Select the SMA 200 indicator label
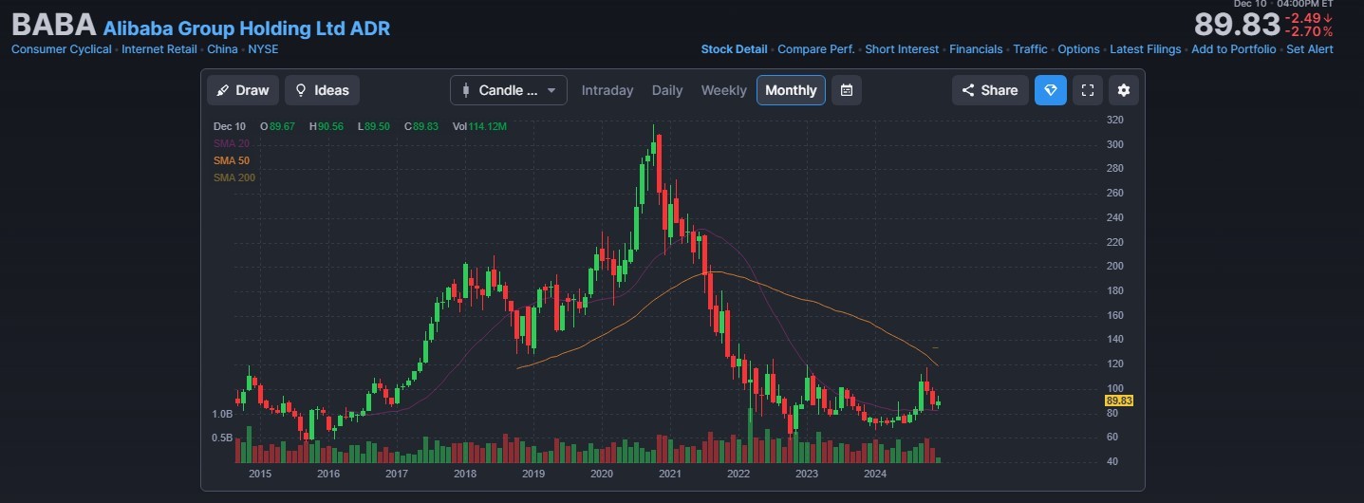Image resolution: width=1364 pixels, height=503 pixels. [x=234, y=177]
